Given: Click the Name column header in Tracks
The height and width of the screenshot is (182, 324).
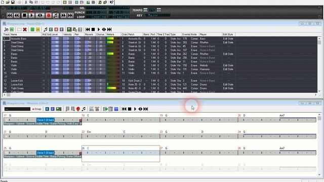Looking at the screenshot, I should 26,34.
